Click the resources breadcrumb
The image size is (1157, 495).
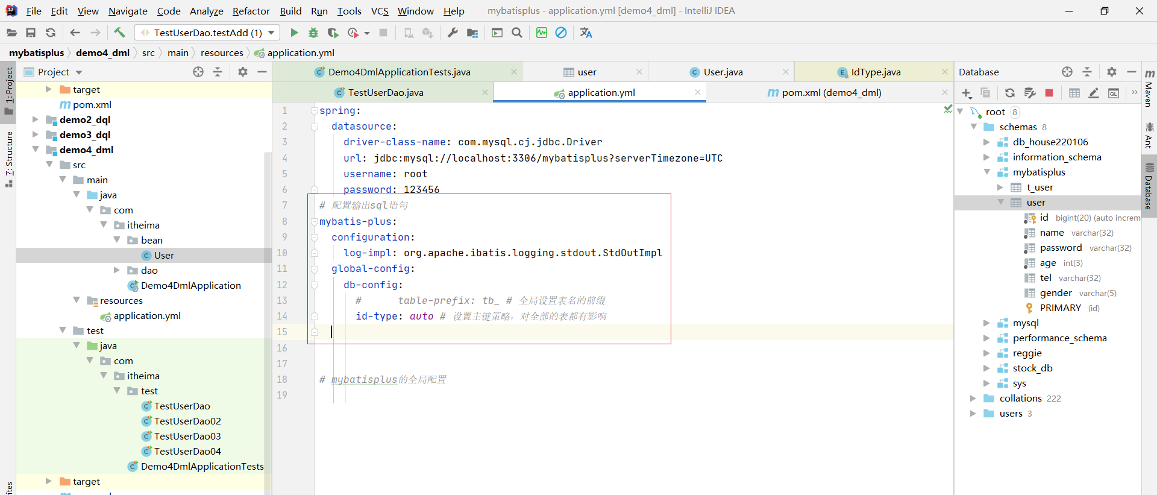[x=222, y=53]
